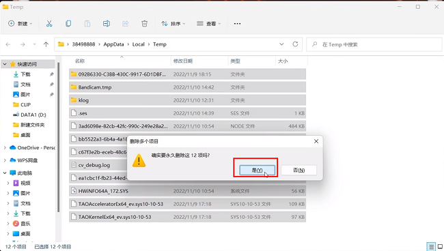
Task: Switch to large icons view in status bar
Action: (441, 247)
